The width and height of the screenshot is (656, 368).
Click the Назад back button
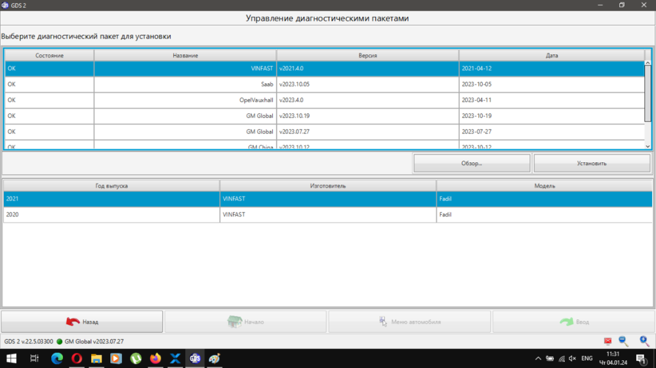(82, 322)
